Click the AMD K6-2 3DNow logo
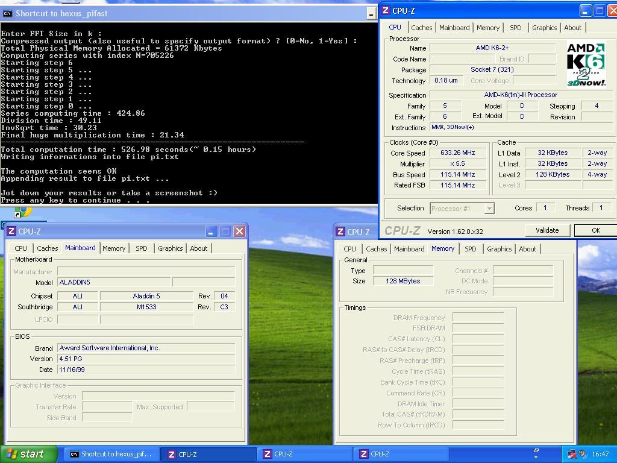The height and width of the screenshot is (463, 617). 586,65
